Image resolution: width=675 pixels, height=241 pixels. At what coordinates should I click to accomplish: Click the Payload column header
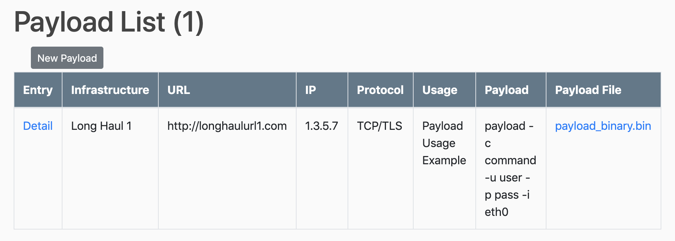pyautogui.click(x=507, y=90)
